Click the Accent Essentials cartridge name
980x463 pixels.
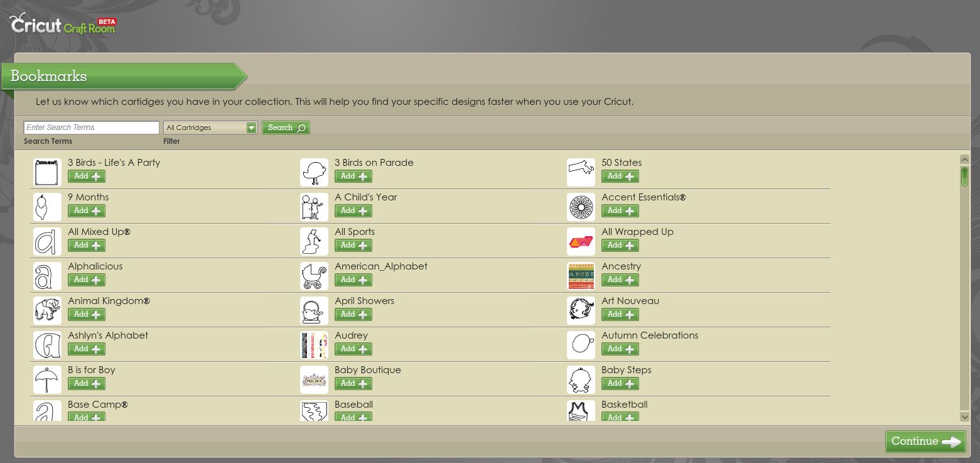pos(643,197)
